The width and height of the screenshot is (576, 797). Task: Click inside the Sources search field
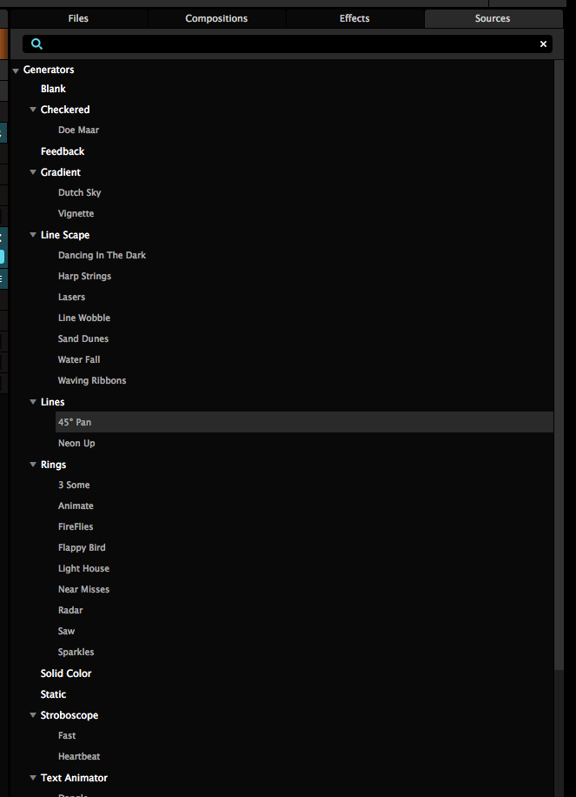[288, 44]
